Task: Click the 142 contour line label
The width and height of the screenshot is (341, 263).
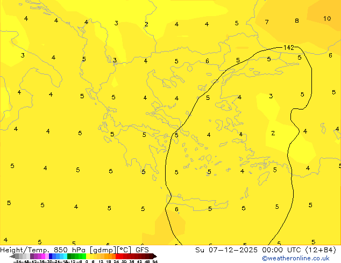Action: pos(289,48)
